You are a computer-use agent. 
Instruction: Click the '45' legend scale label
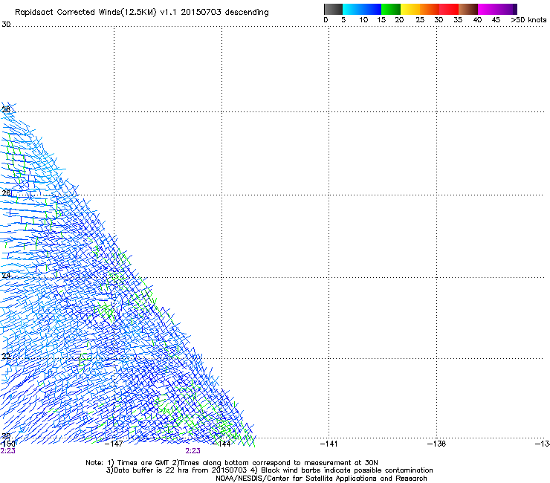(496, 20)
